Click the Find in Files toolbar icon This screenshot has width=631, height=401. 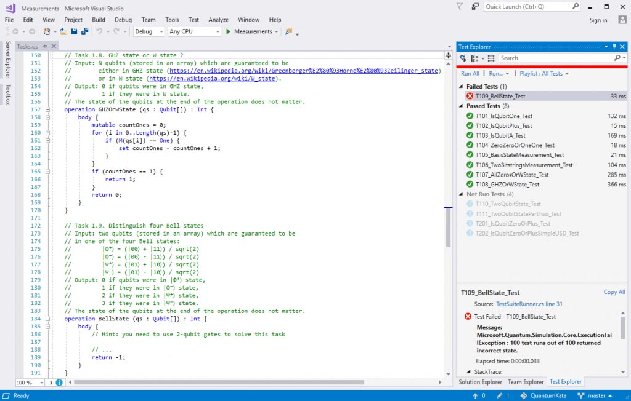point(289,31)
